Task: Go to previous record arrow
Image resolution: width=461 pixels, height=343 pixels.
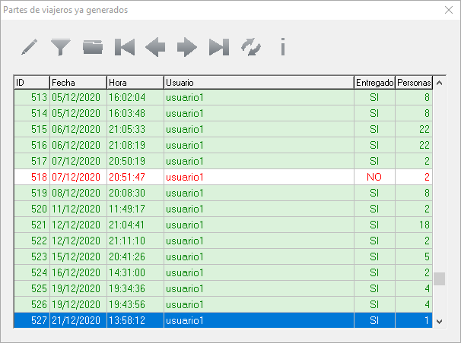Action: [155, 48]
